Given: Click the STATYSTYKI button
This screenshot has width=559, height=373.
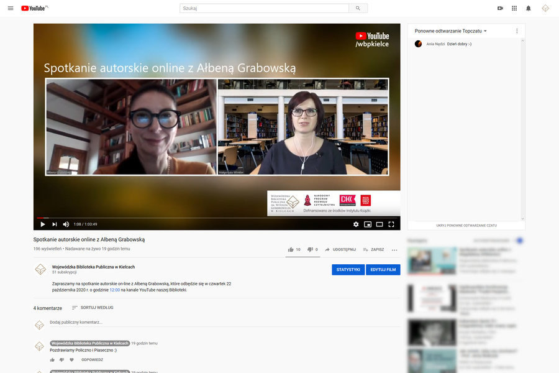Looking at the screenshot, I should coord(348,270).
